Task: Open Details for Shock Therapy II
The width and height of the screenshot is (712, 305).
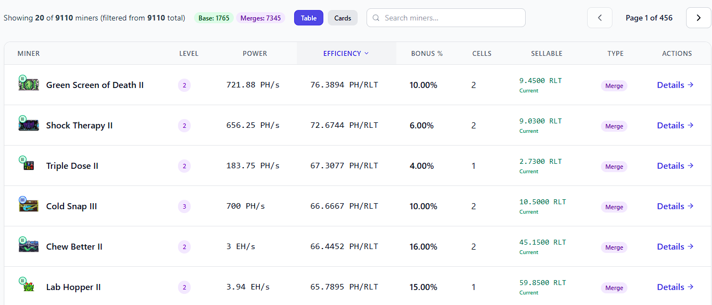Action: coord(676,125)
